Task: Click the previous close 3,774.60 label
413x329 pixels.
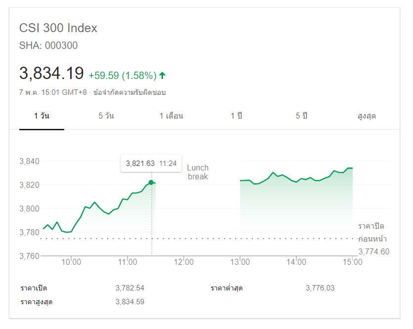Action: 374,252
